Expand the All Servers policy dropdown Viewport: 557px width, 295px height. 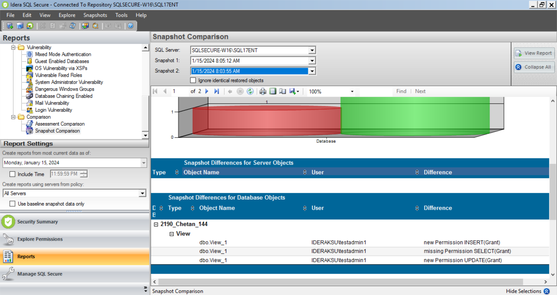[142, 193]
